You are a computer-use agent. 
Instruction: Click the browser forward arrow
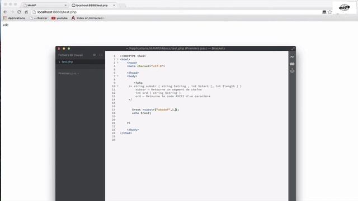12,12
